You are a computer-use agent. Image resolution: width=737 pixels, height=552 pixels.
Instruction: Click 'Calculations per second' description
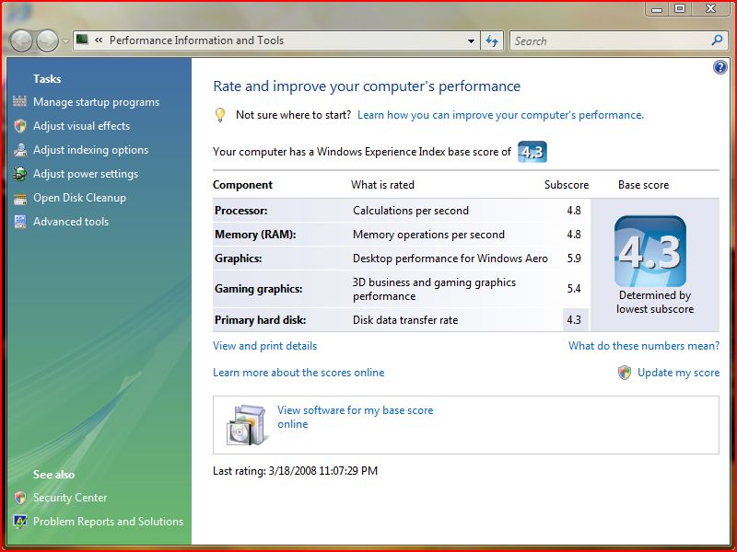(x=411, y=211)
